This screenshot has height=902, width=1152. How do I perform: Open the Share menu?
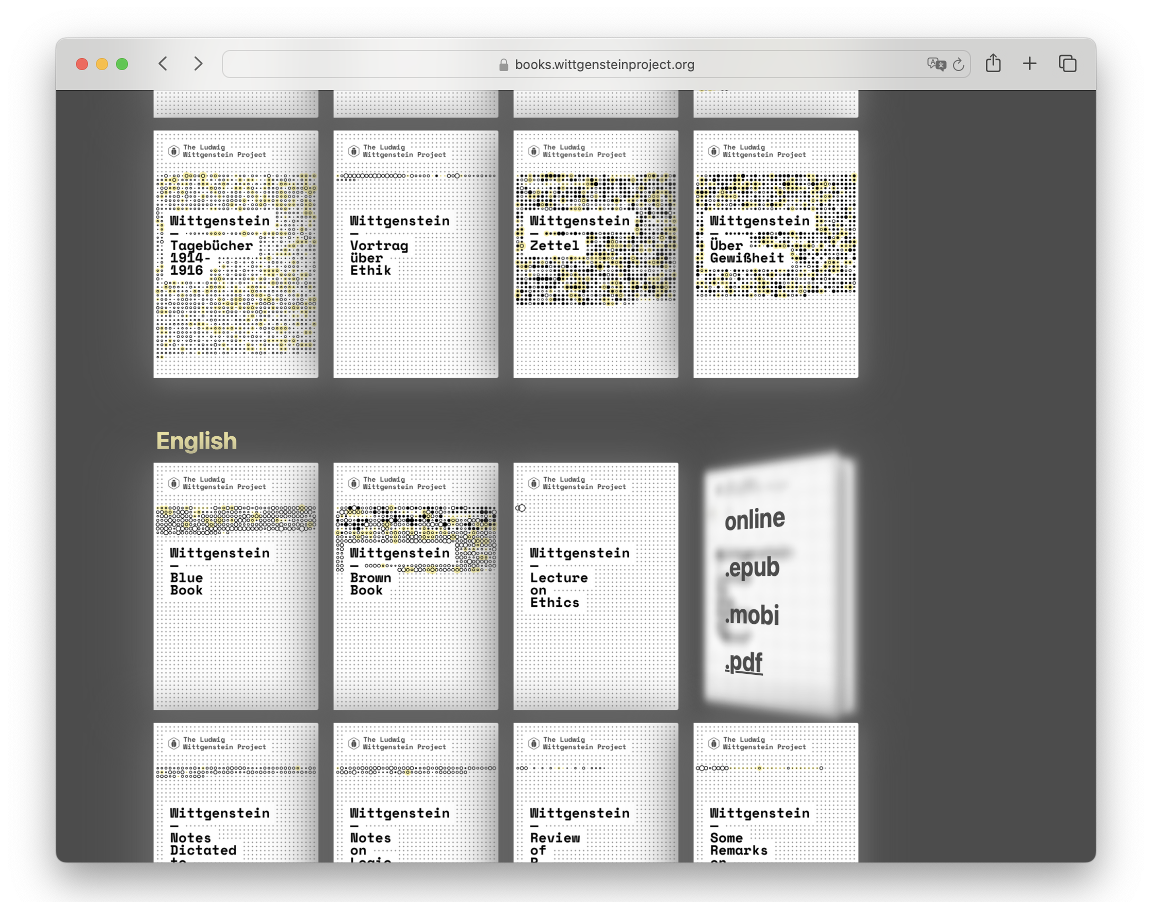[x=994, y=63]
